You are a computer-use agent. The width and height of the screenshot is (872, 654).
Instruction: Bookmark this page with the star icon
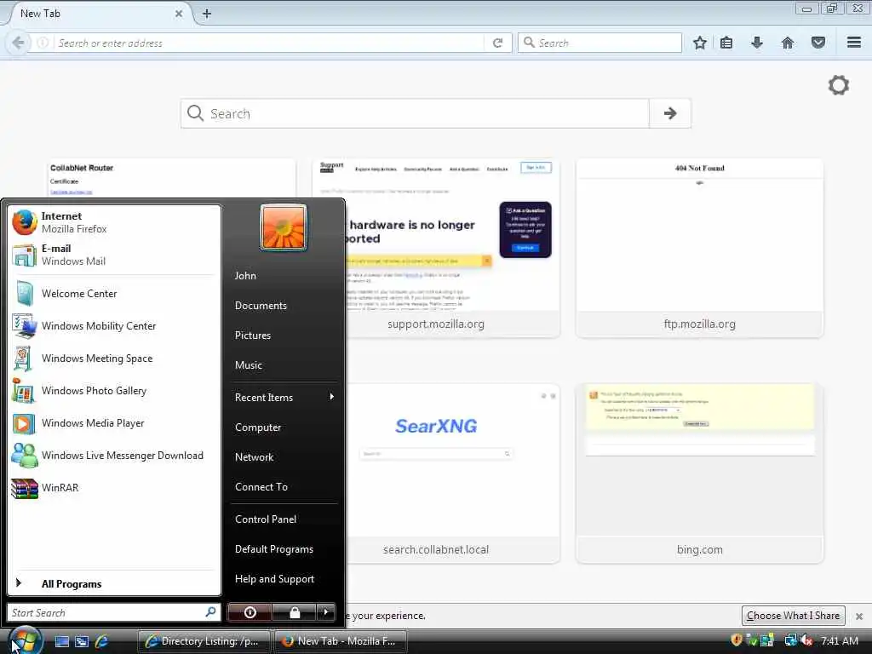[700, 43]
